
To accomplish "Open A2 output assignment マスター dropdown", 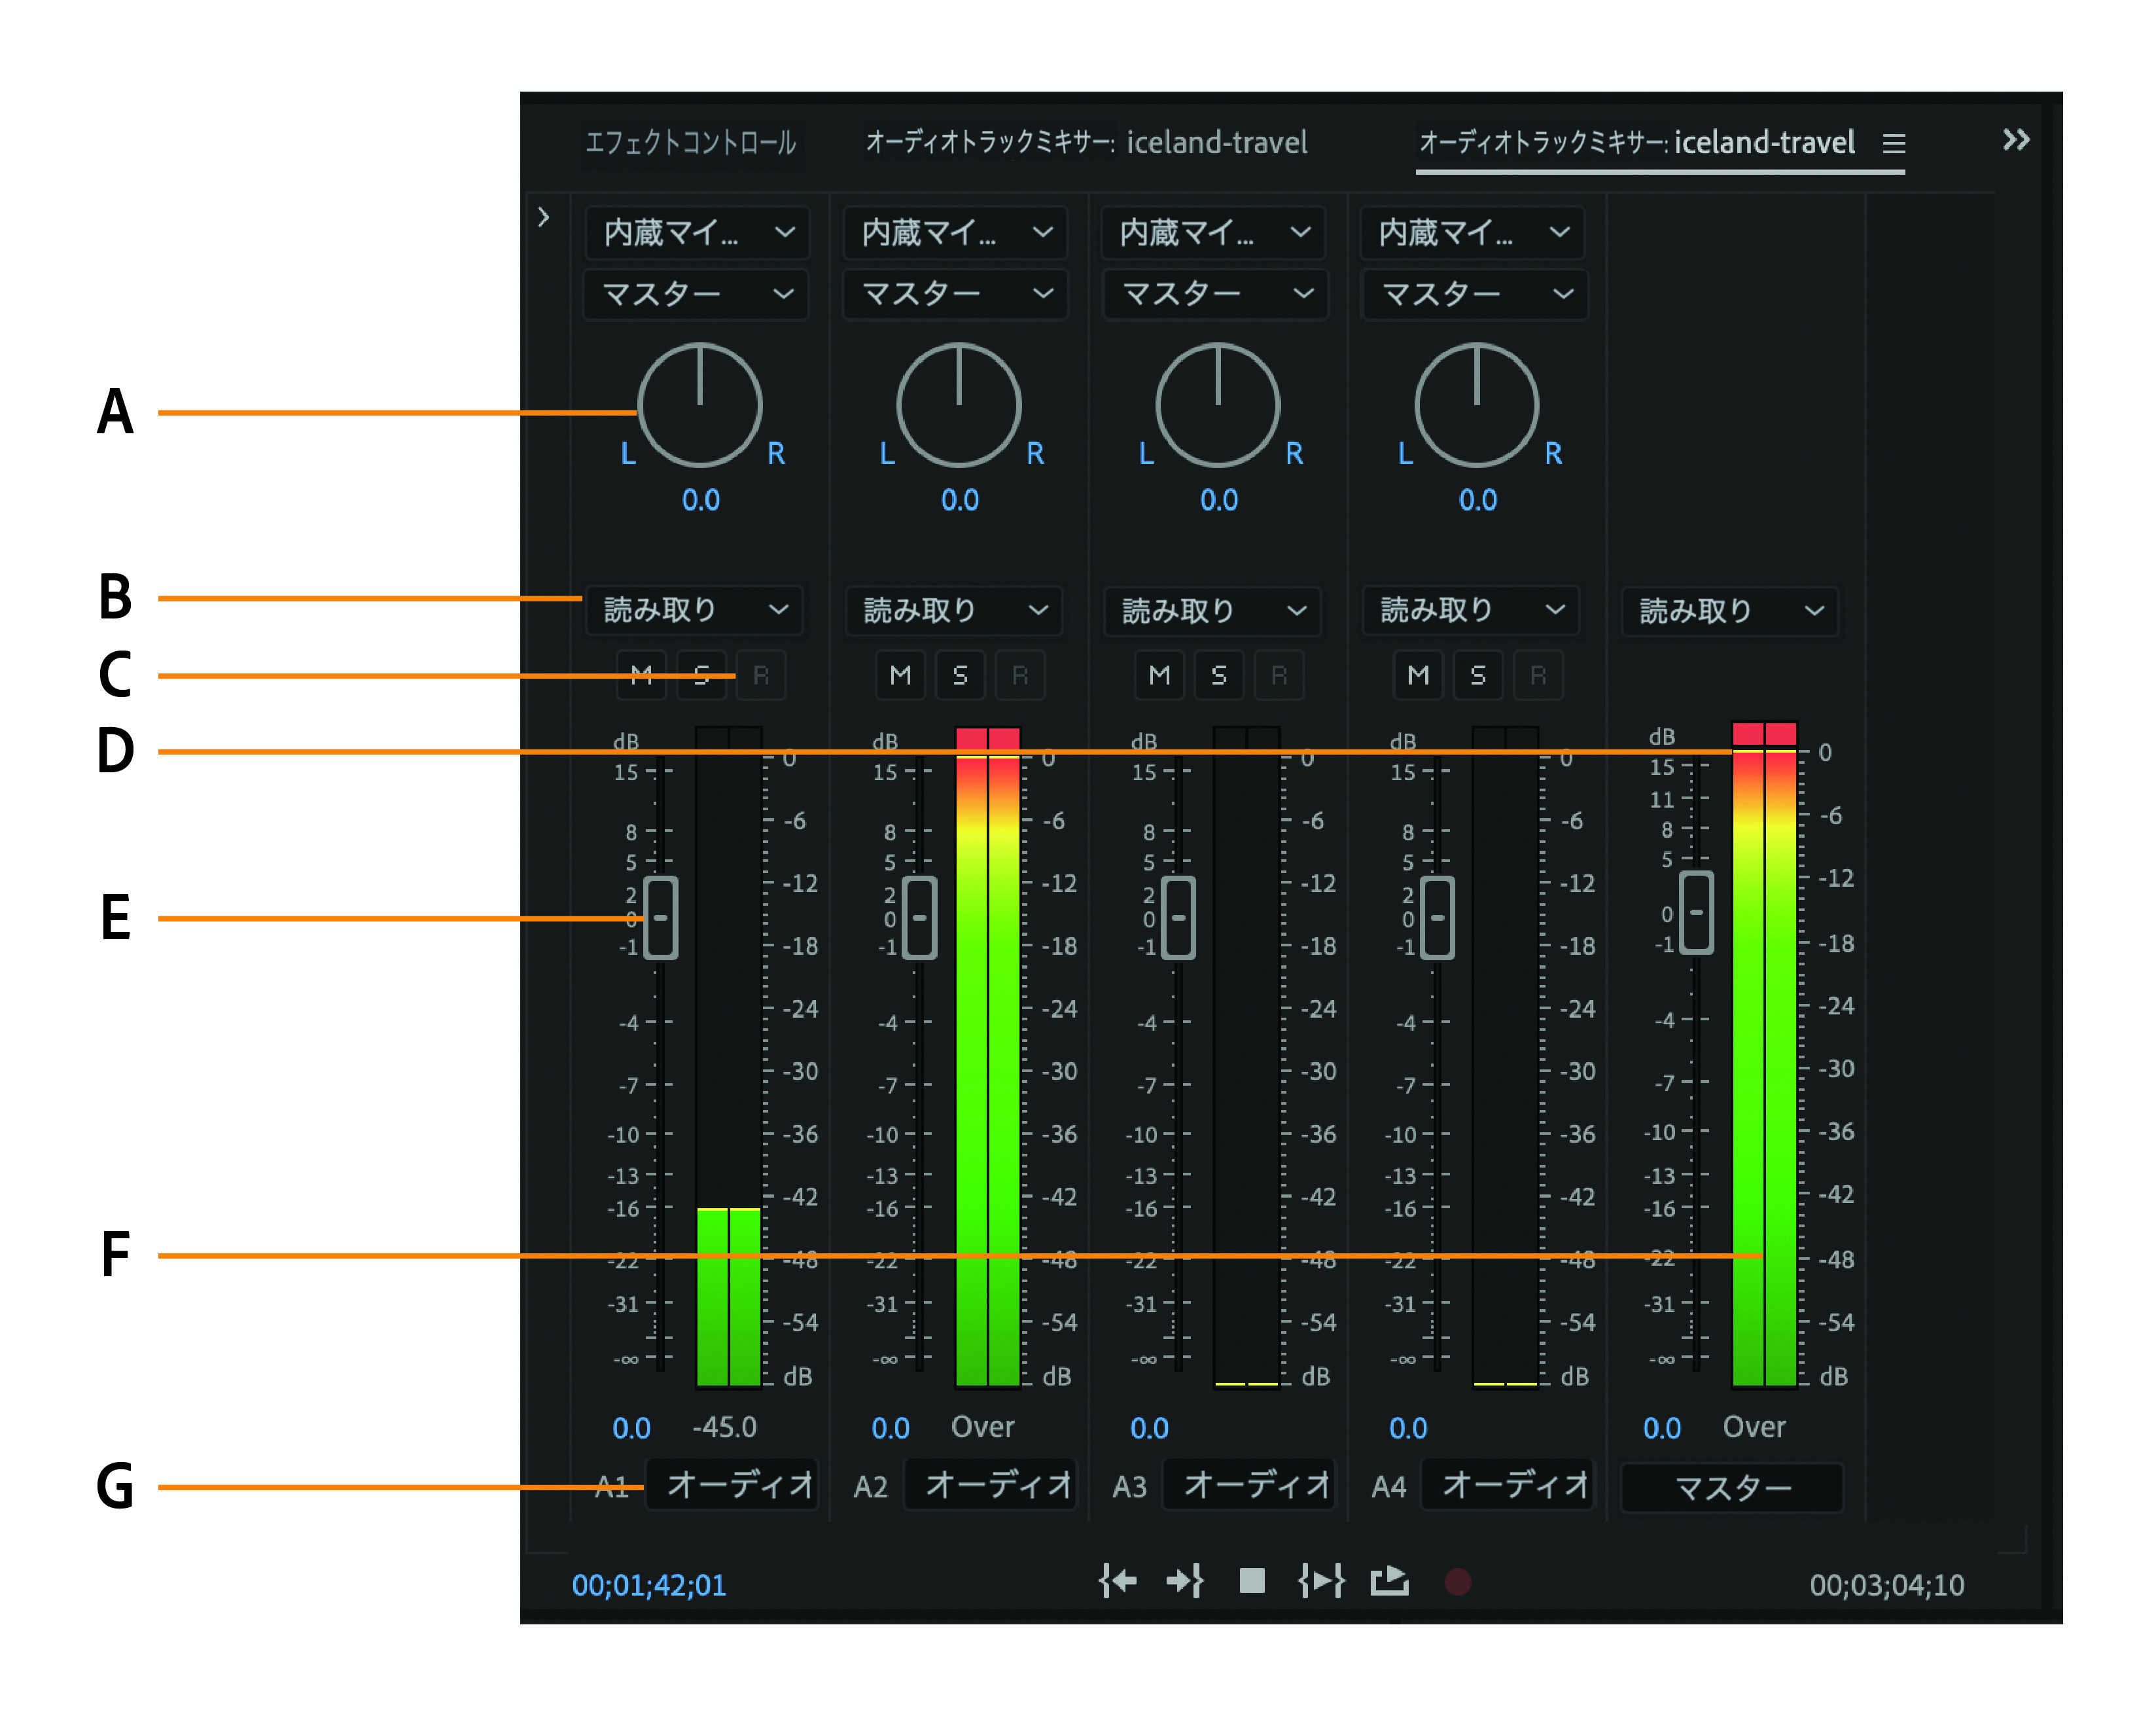I will [956, 294].
